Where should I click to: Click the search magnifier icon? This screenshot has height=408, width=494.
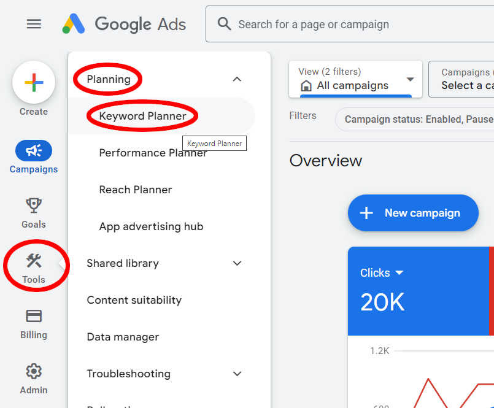[x=224, y=24]
